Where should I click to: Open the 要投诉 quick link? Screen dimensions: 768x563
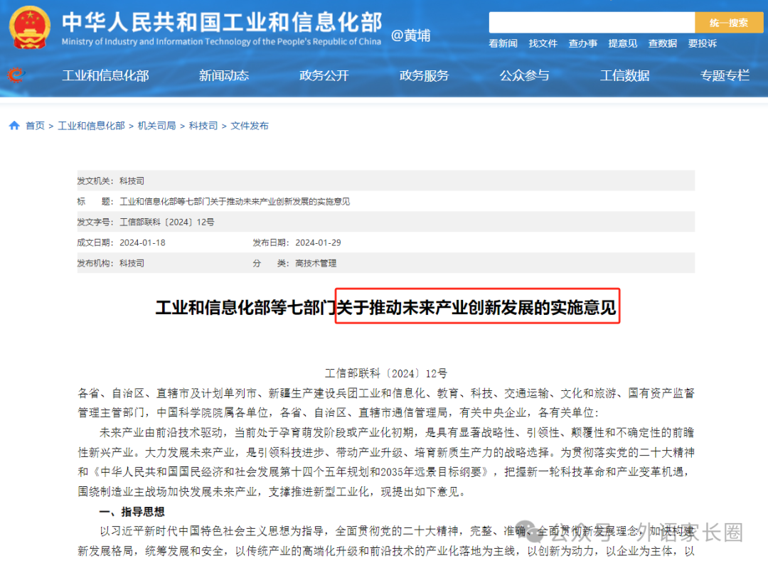click(703, 43)
